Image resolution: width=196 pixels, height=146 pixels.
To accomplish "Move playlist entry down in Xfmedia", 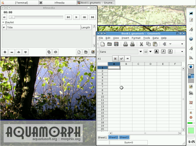I will 25,52.
